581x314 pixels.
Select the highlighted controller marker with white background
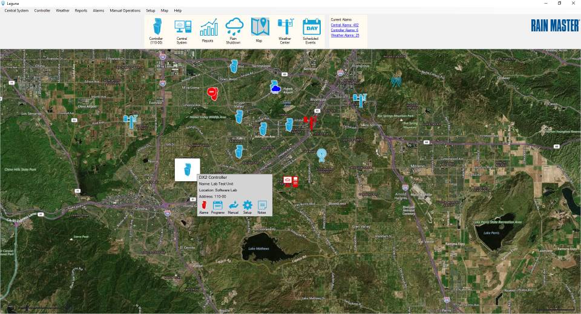(188, 170)
